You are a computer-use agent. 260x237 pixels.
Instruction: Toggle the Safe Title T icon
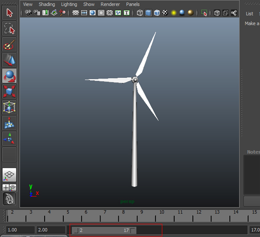pos(127,13)
